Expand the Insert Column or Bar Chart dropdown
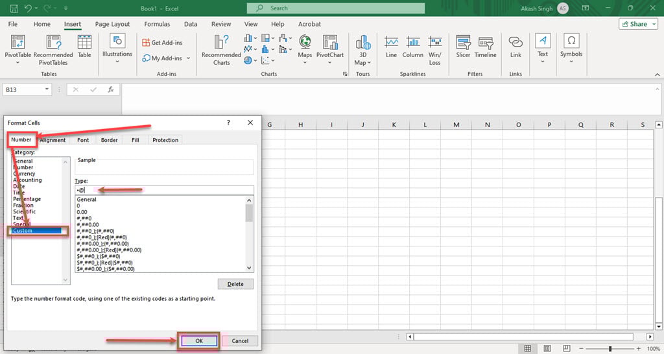This screenshot has height=354, width=664. click(x=255, y=38)
